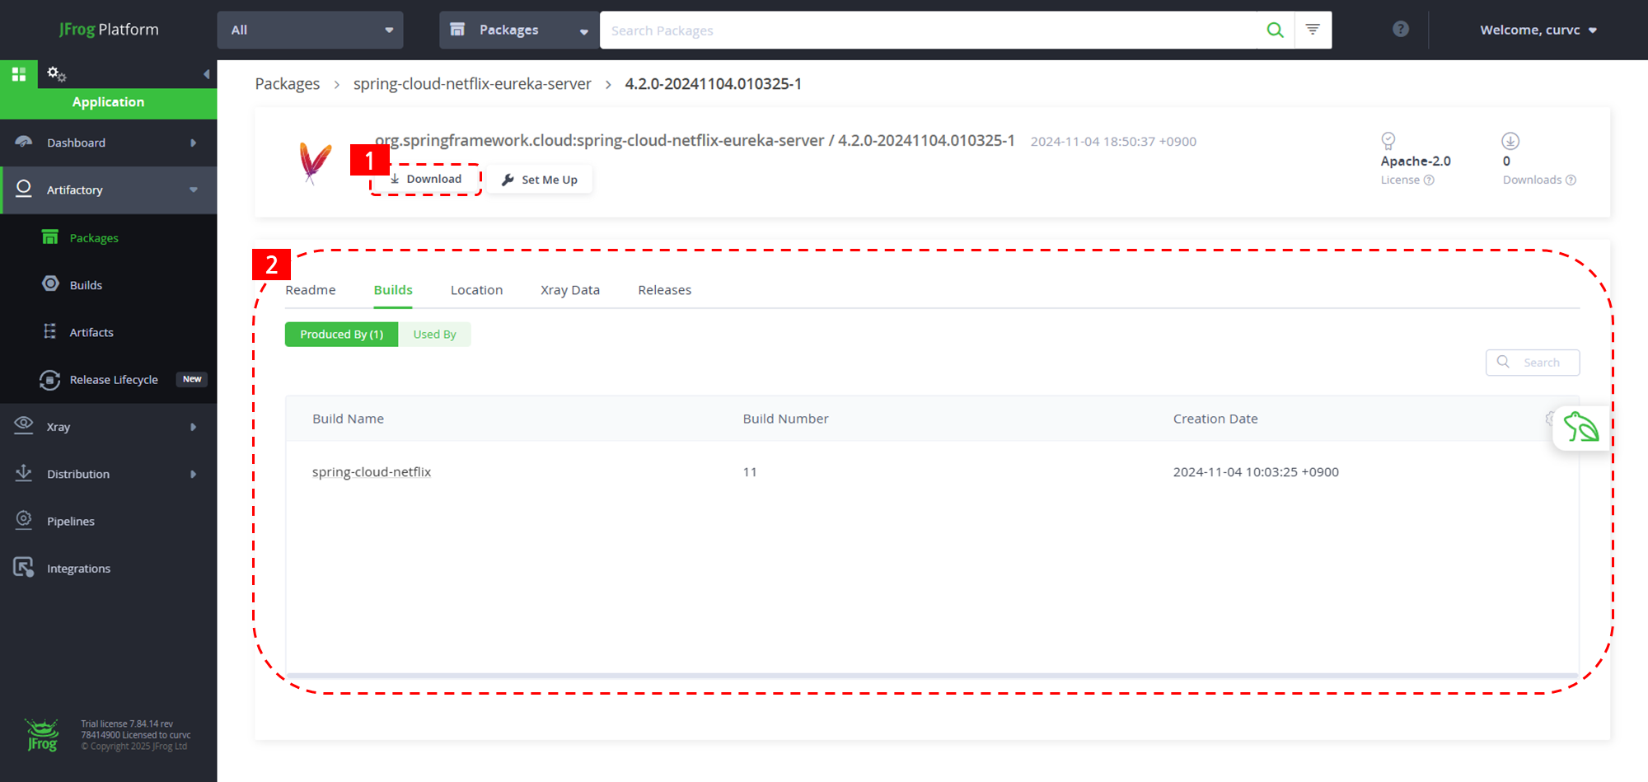Click the Set Me Up button
The width and height of the screenshot is (1648, 782).
[540, 180]
